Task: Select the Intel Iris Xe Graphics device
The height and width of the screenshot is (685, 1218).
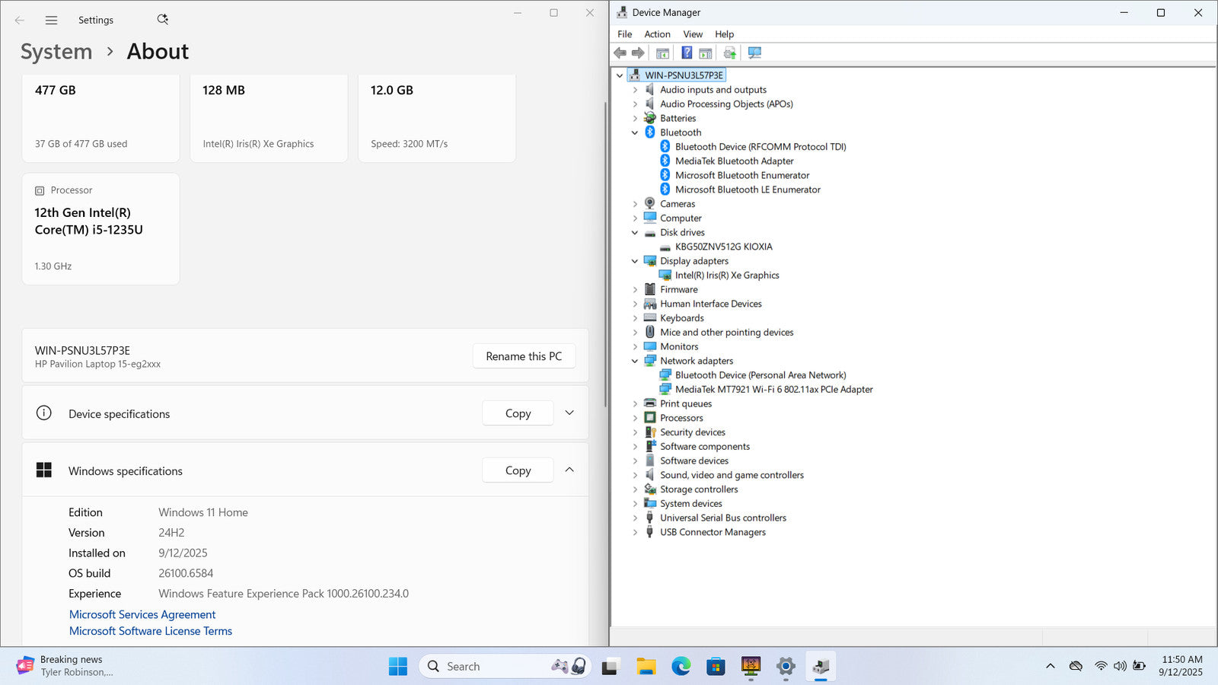Action: (x=726, y=276)
